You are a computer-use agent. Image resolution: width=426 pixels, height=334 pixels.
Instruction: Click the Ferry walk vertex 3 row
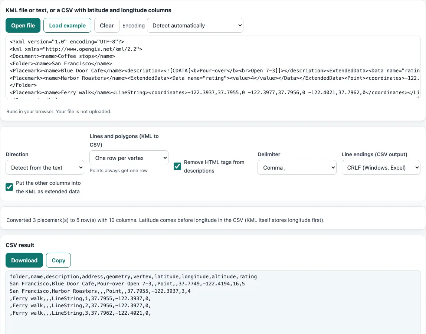[81, 313]
